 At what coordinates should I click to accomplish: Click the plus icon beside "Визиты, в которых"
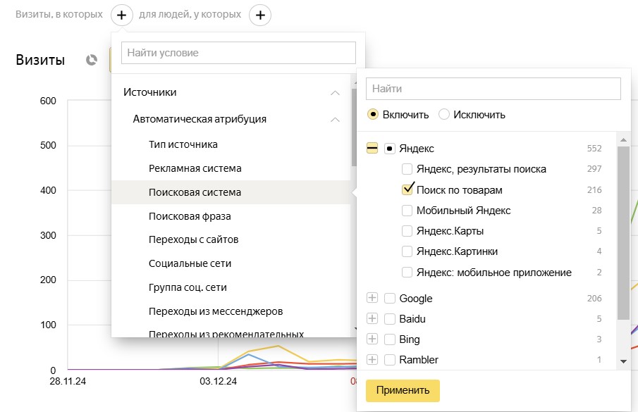click(121, 13)
